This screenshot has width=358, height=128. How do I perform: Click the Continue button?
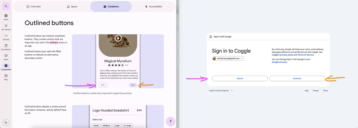[x=297, y=79]
